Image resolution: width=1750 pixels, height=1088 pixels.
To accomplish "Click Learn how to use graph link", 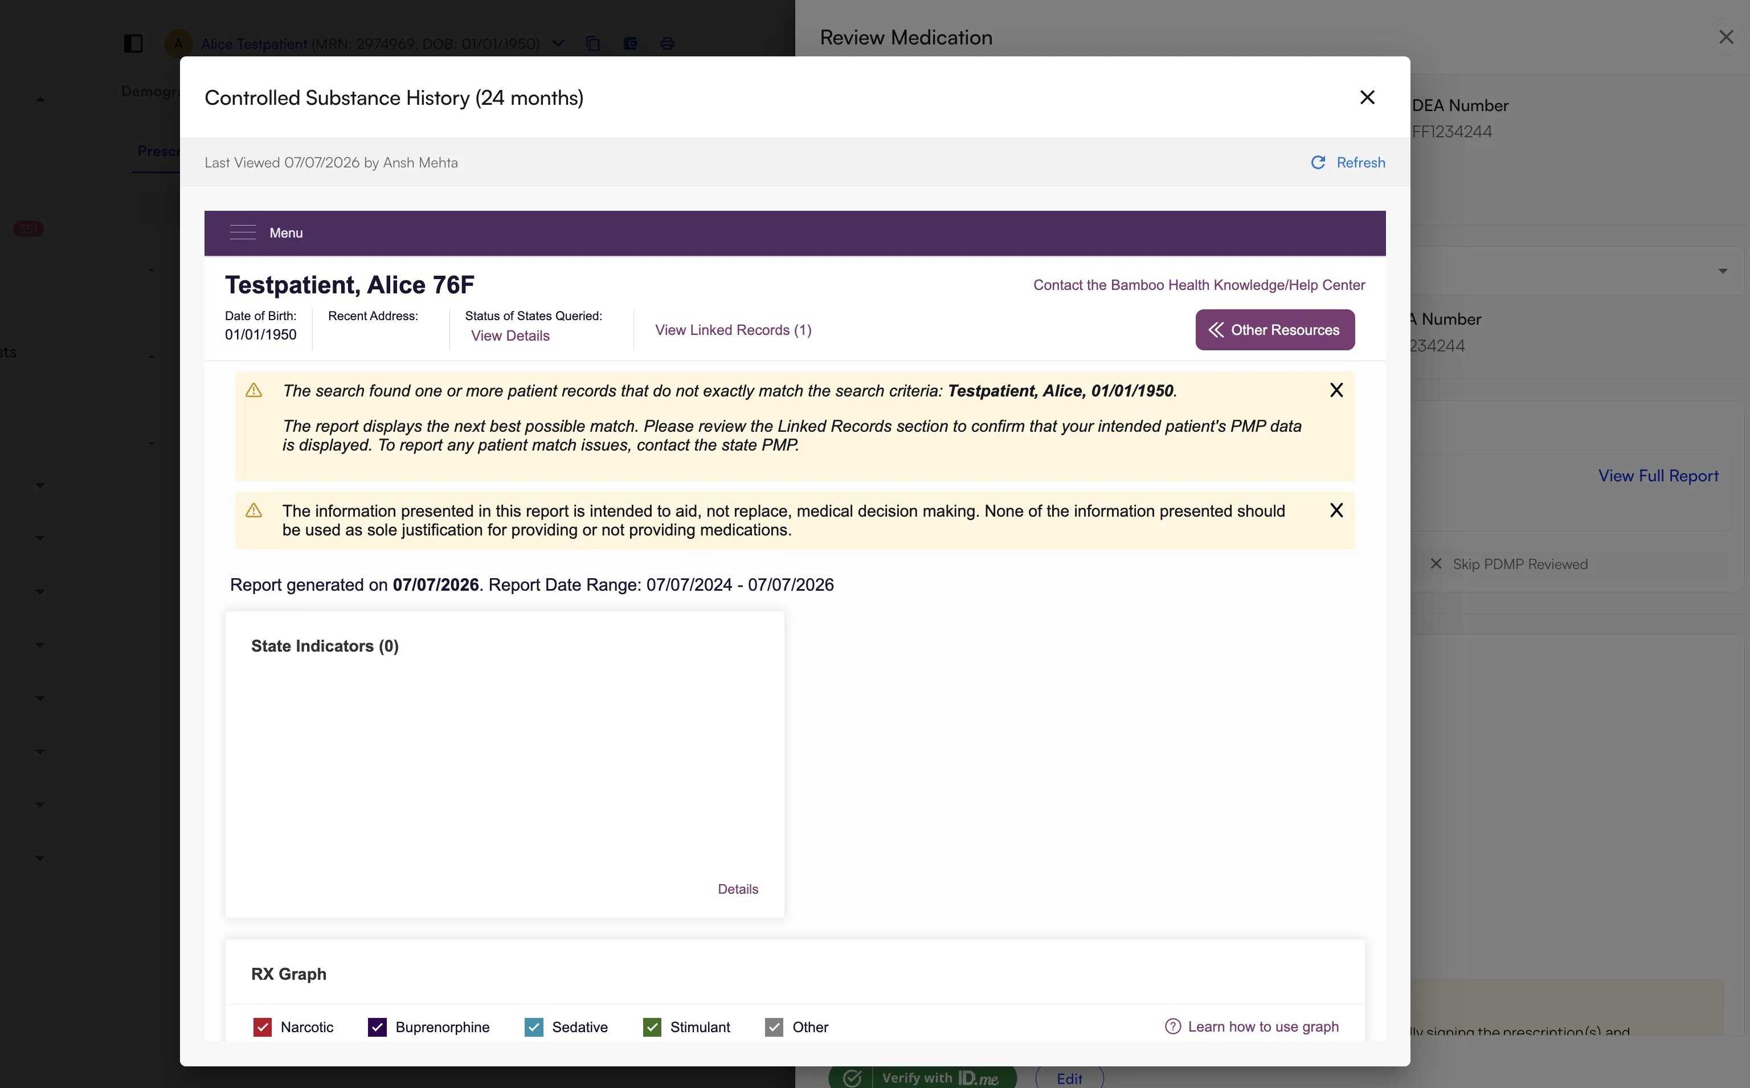I will 1263,1027.
